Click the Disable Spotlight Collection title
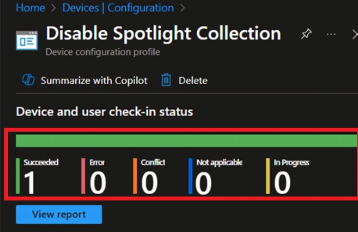 (163, 34)
